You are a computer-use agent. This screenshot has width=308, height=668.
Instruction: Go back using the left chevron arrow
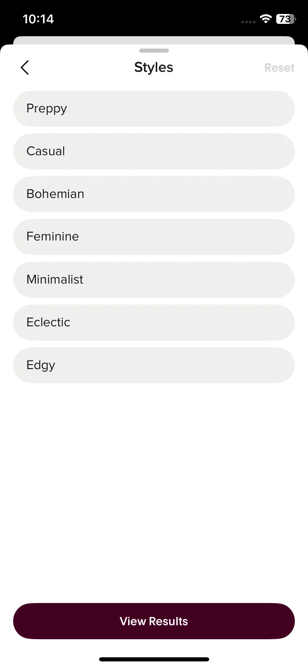click(25, 67)
